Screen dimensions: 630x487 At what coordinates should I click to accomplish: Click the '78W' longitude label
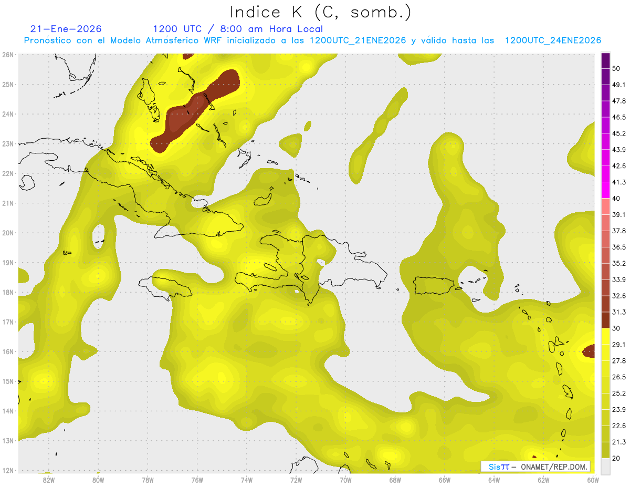(148, 480)
